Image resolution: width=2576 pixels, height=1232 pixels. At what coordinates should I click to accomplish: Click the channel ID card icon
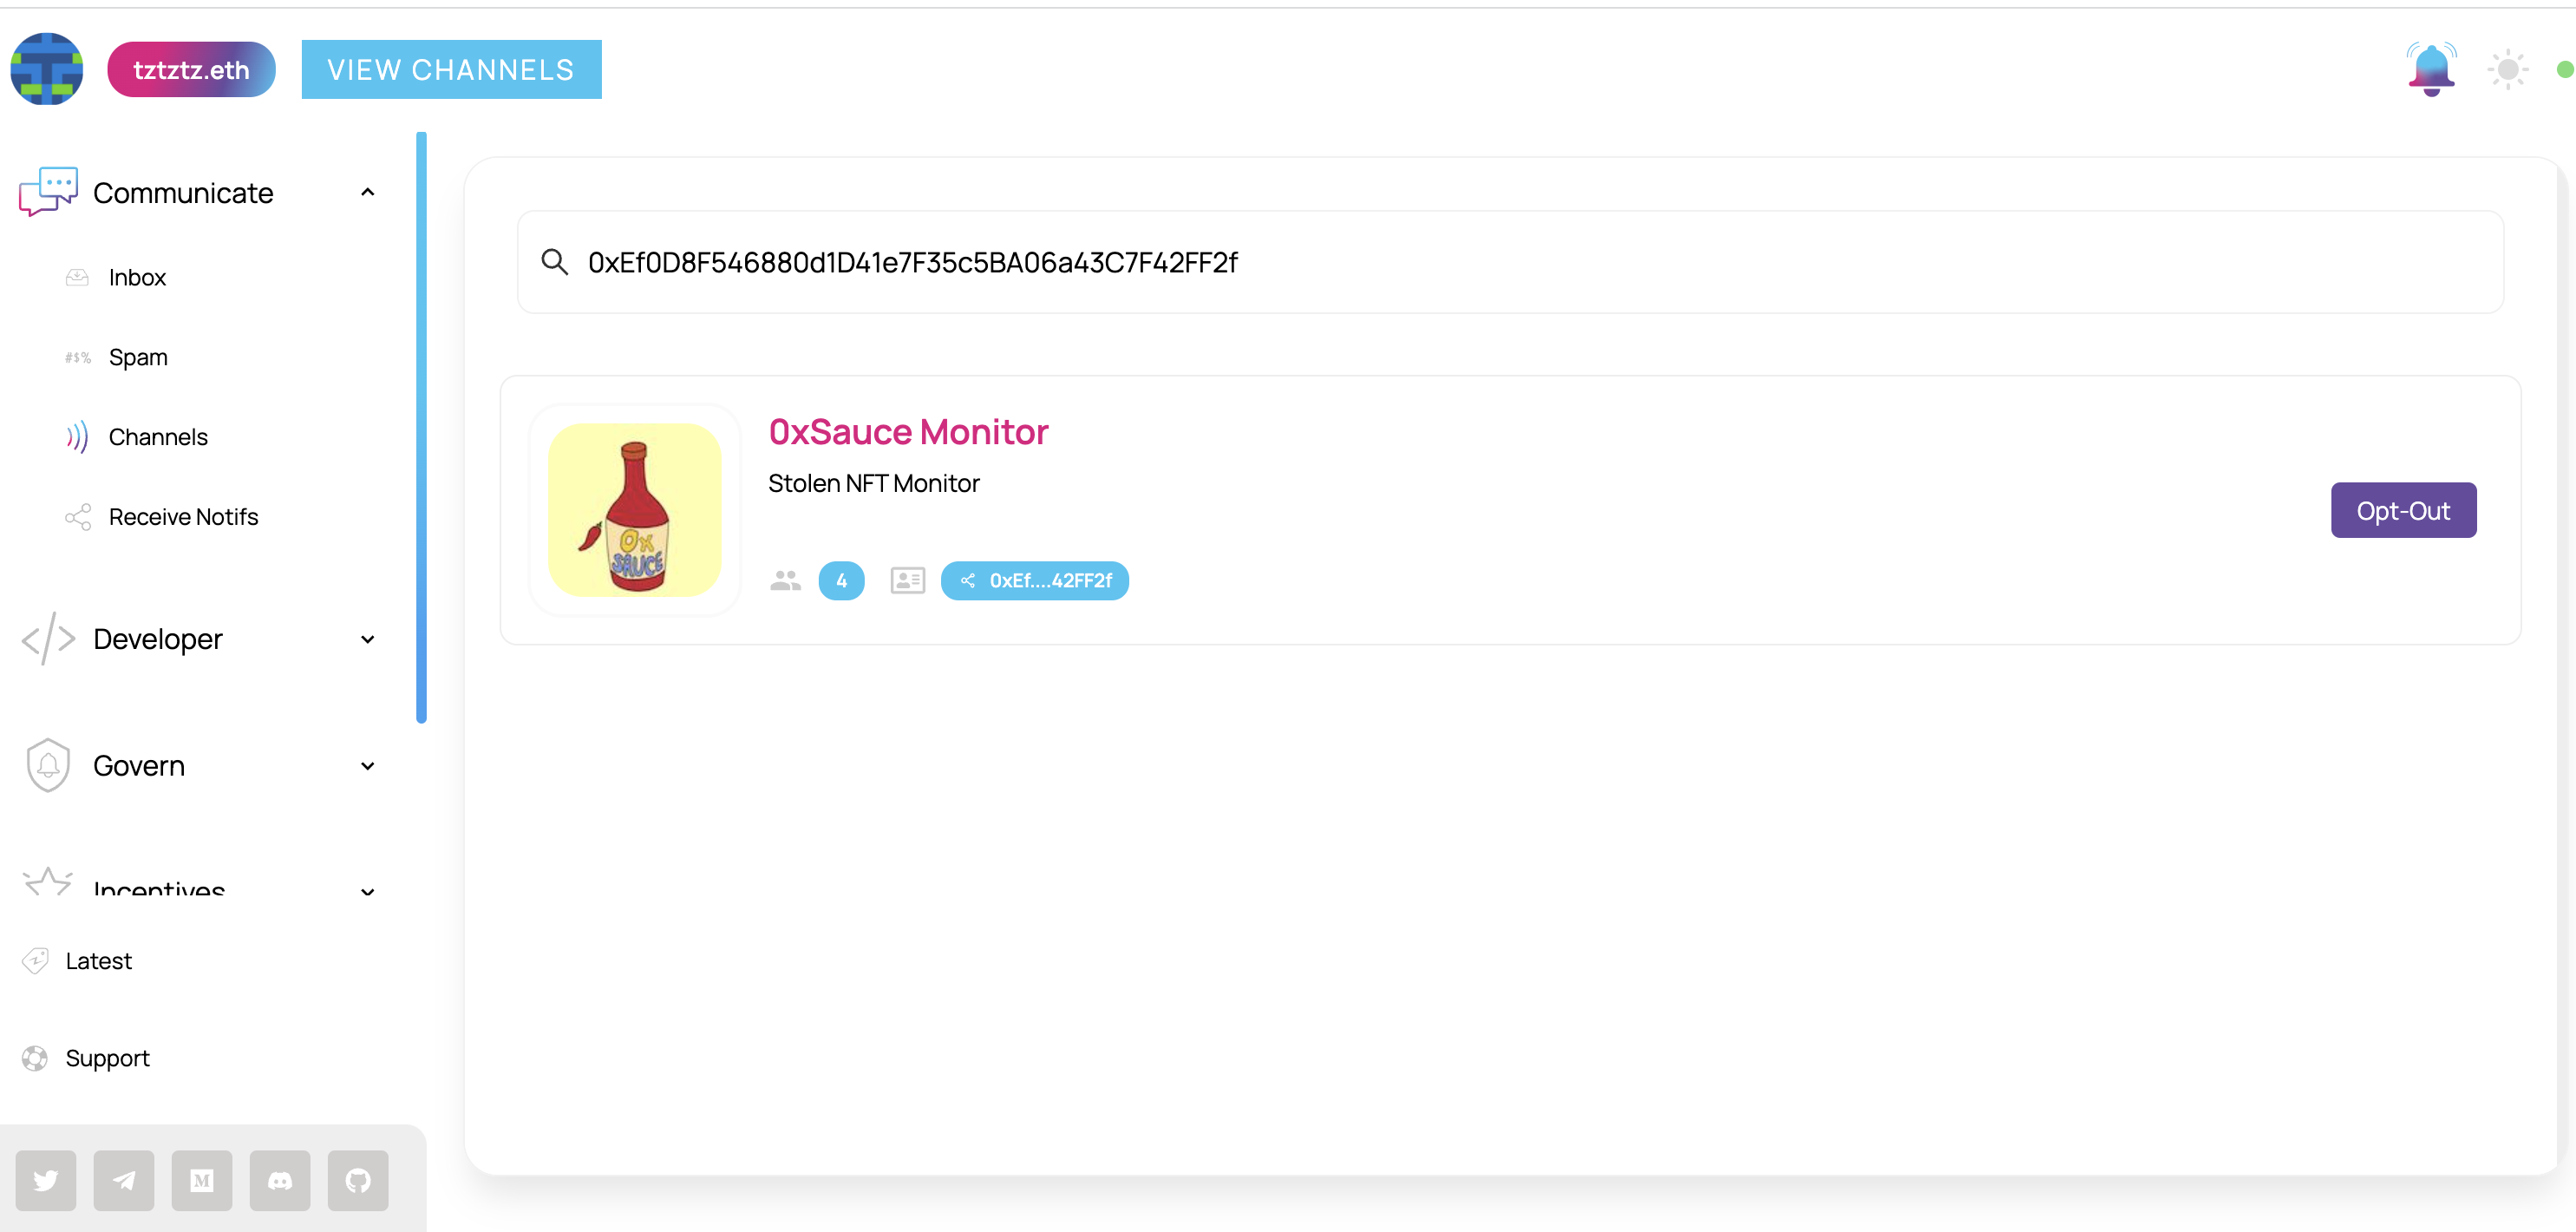coord(908,580)
